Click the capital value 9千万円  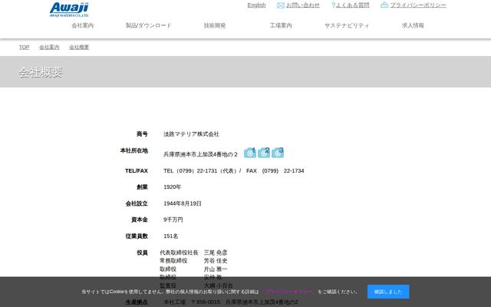(173, 220)
